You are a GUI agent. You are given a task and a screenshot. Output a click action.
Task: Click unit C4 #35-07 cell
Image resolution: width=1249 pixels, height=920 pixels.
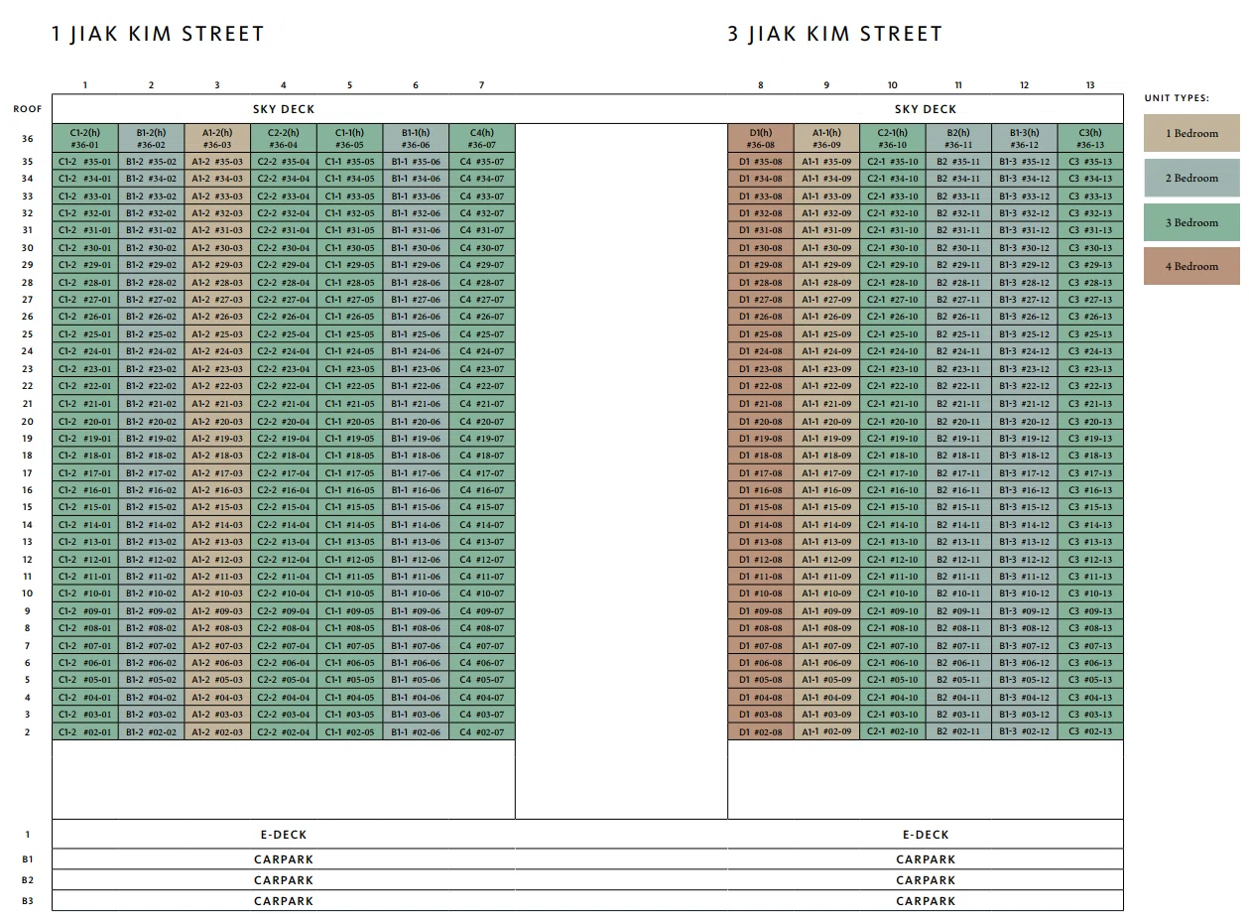[481, 162]
